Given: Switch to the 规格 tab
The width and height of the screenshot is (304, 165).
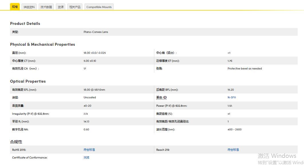Looking at the screenshot, I should point(15,7).
